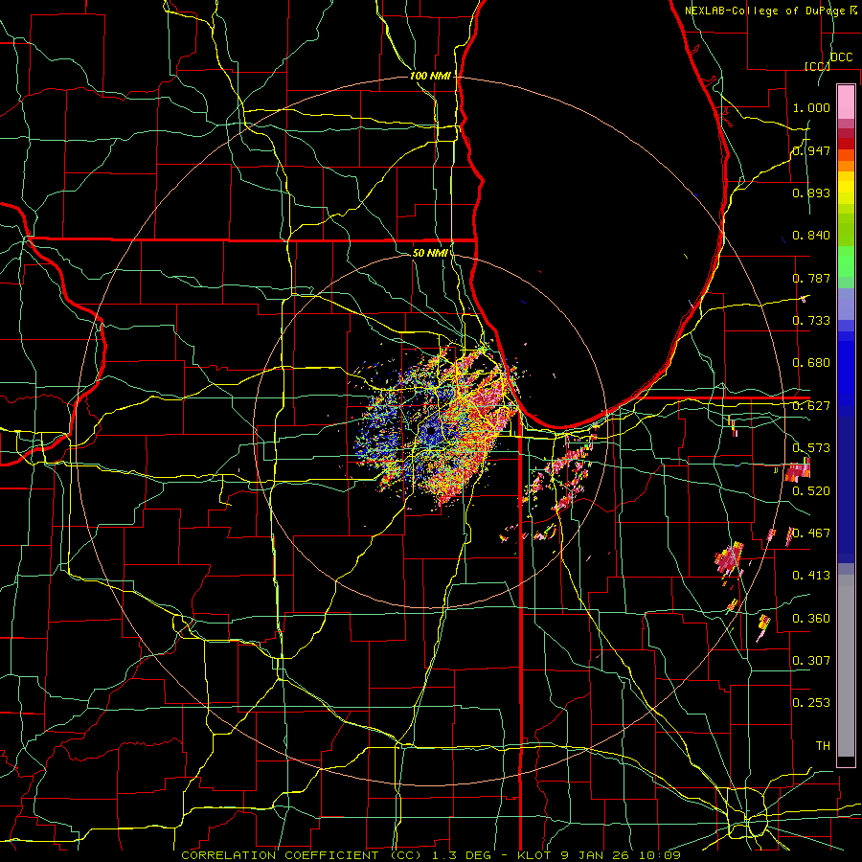Select the 0.413 color scale value

pyautogui.click(x=811, y=576)
